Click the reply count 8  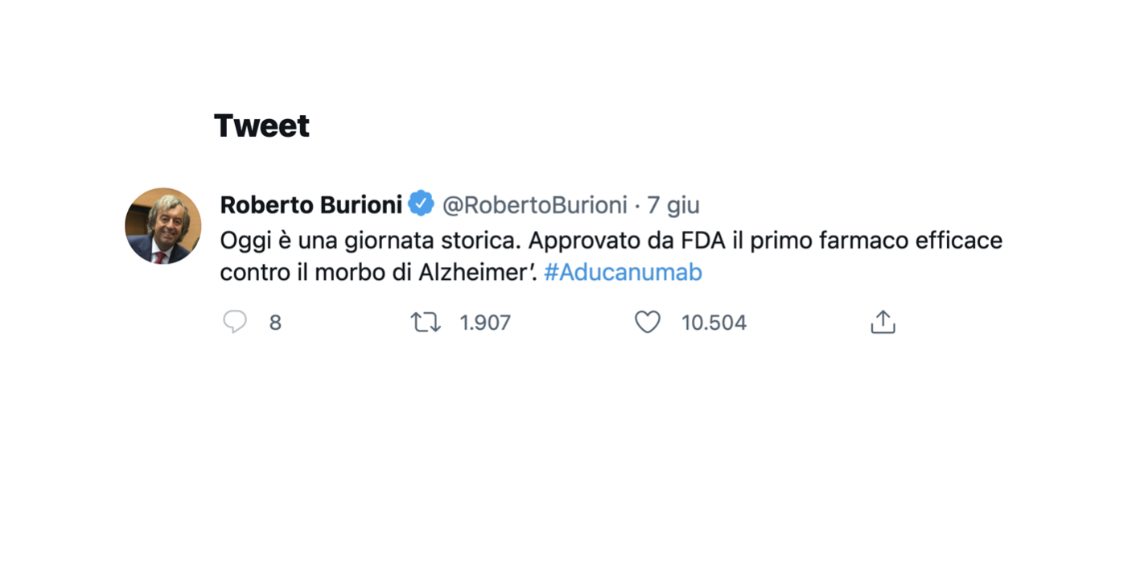275,323
